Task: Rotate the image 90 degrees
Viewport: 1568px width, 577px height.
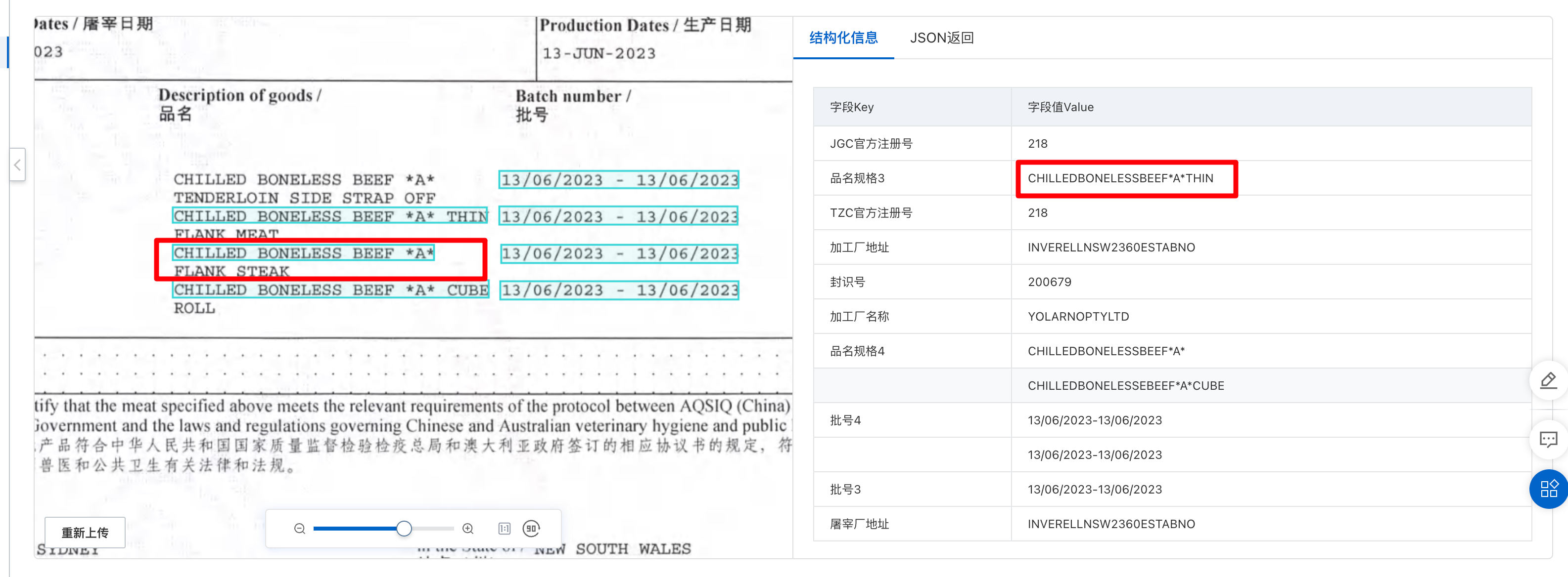Action: tap(531, 529)
